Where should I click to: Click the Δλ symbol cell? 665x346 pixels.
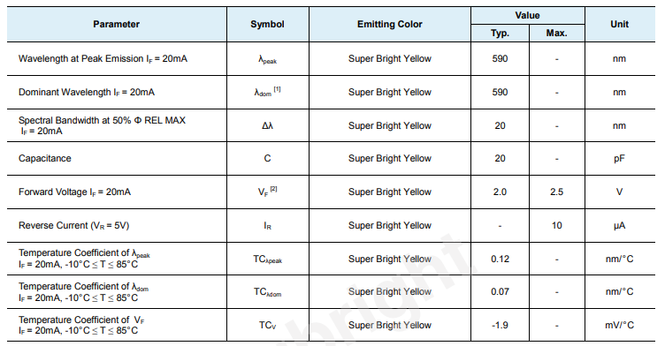tap(267, 126)
